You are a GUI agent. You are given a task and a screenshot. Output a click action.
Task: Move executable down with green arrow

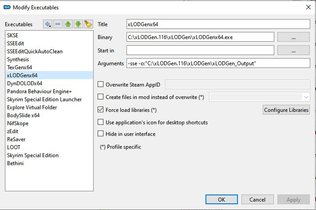point(78,24)
